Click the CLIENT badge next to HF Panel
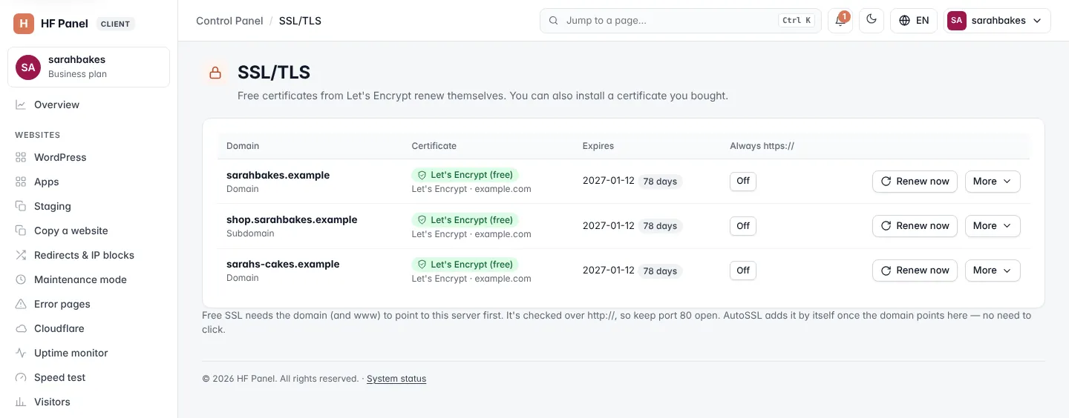 pyautogui.click(x=115, y=24)
